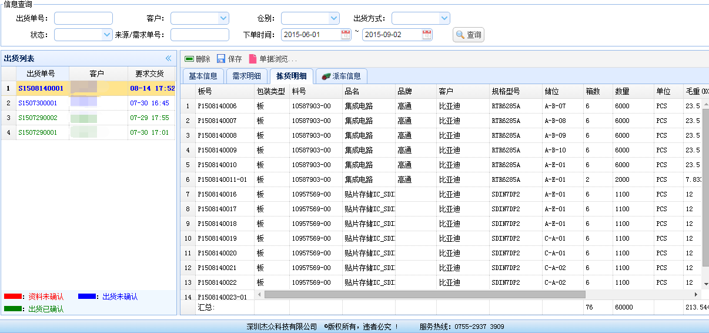Collapse the 出货列表 panel with double-arrow icon
This screenshot has width=709, height=333.
pyautogui.click(x=168, y=58)
